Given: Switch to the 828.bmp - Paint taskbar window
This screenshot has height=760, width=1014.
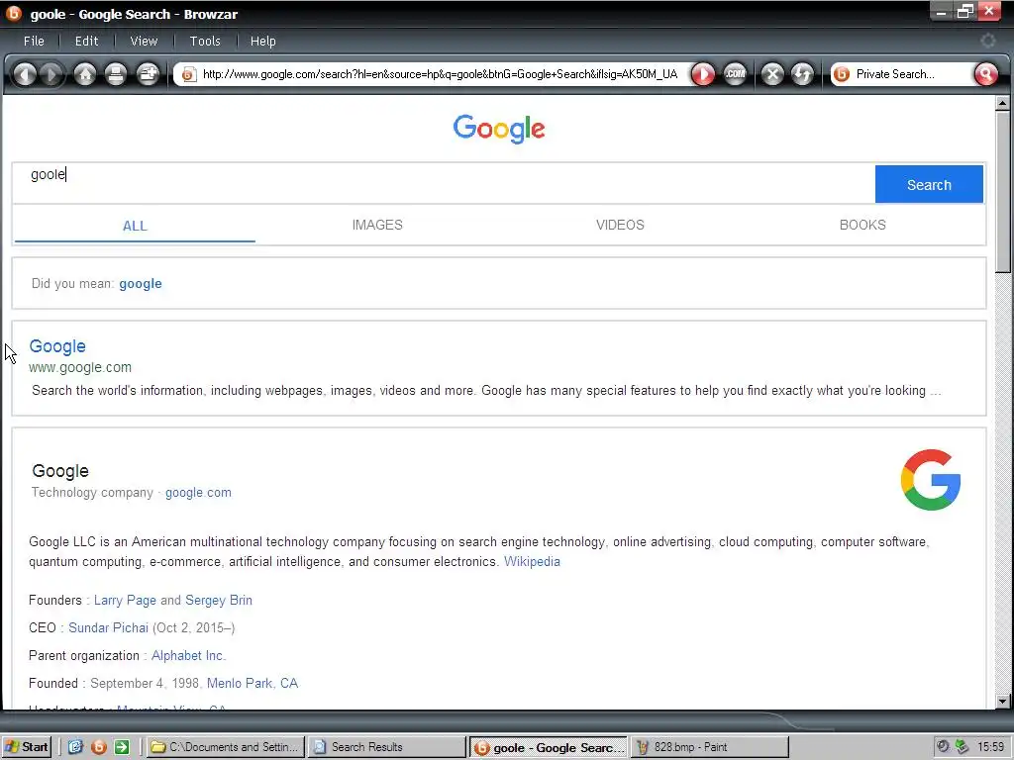Looking at the screenshot, I should 710,747.
